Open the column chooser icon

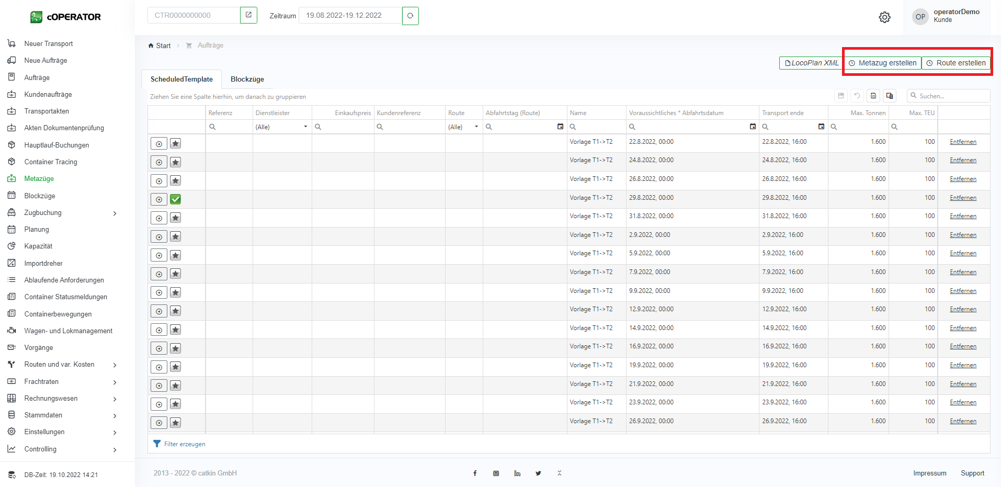889,96
